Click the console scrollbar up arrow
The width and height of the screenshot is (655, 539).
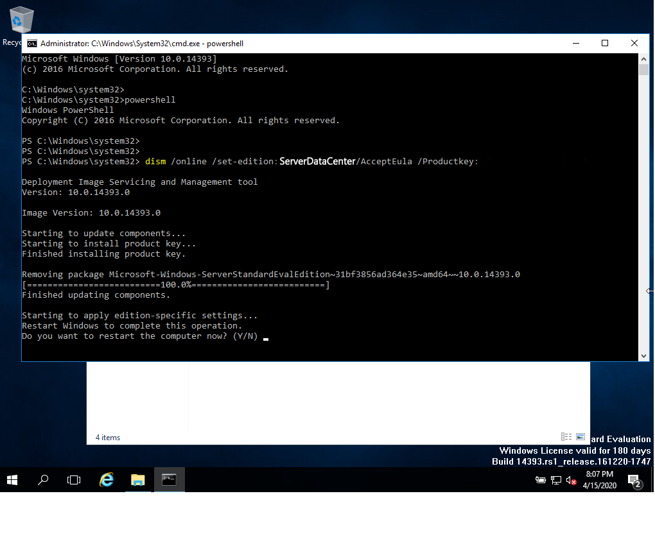tap(643, 59)
